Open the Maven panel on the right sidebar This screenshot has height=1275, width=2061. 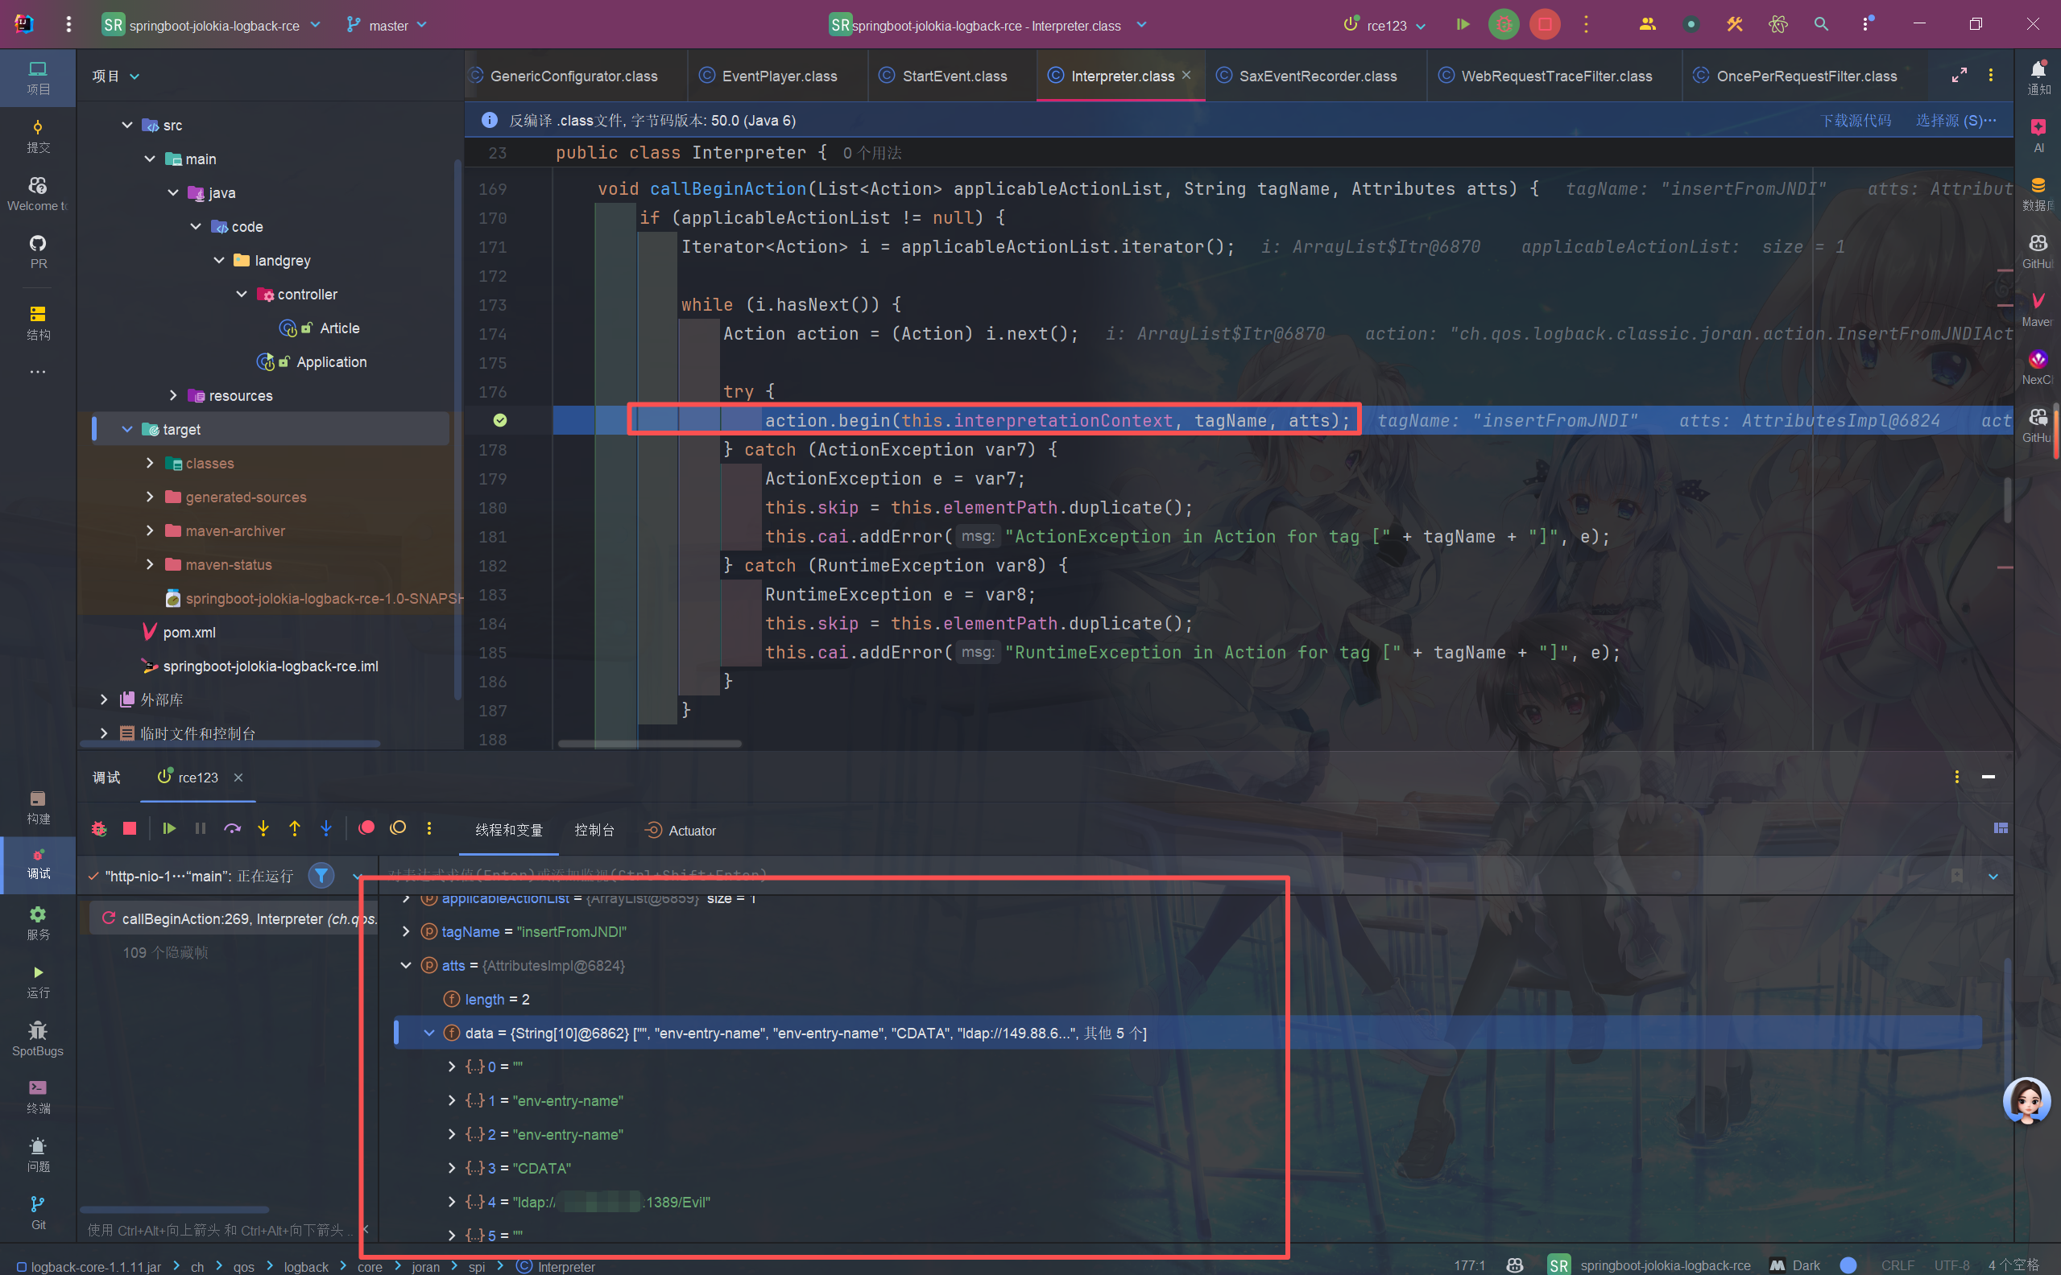(x=2038, y=308)
